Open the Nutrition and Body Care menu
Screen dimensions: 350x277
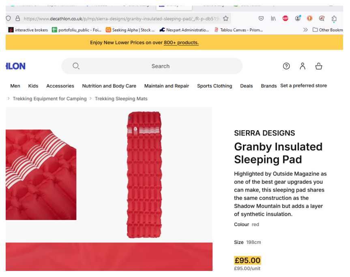click(109, 86)
